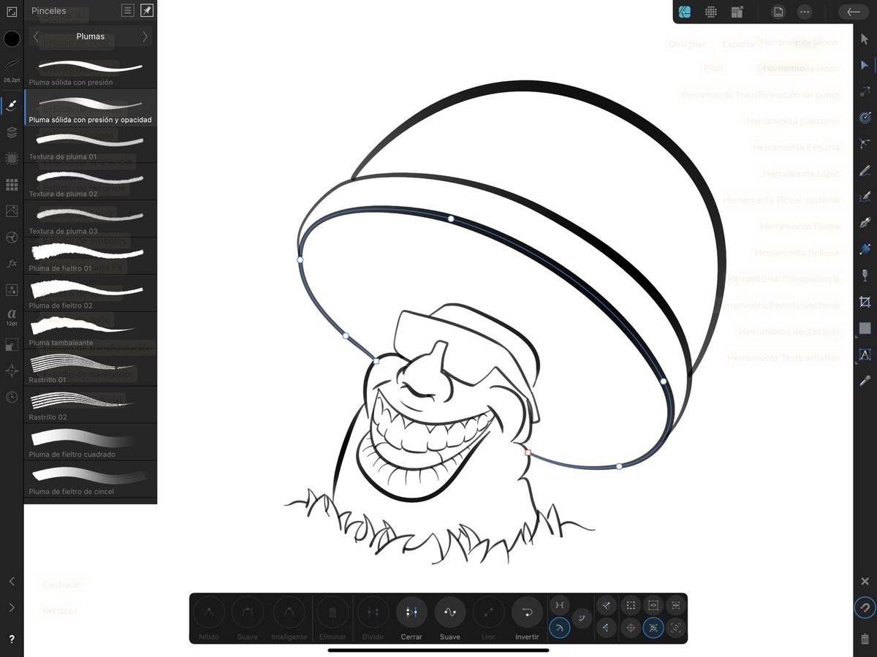Open the Plumas brush category list
The height and width of the screenshot is (657, 877).
91,36
